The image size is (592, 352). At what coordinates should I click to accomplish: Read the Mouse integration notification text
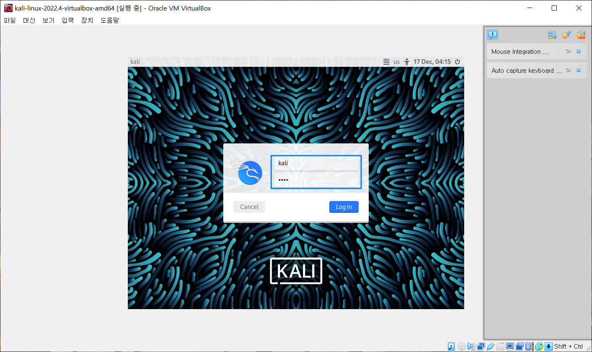click(x=520, y=52)
